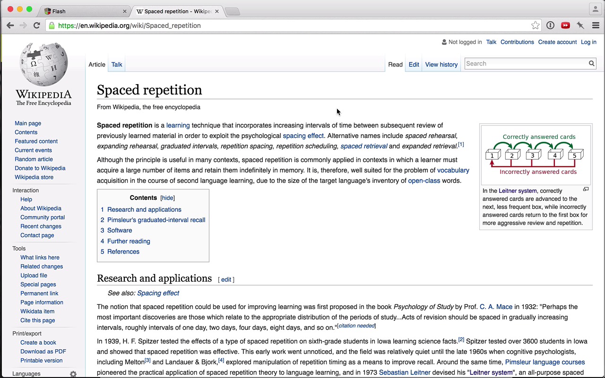This screenshot has height=378, width=605.
Task: Open What links here tool
Action: [40, 258]
